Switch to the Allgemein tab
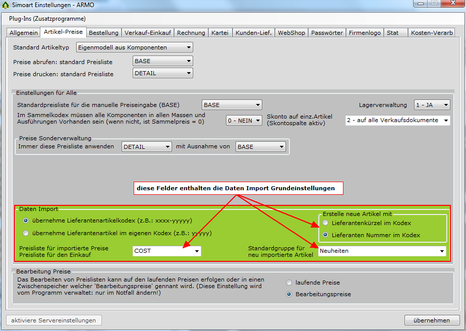Screen dimensions: 466x331 23,33
